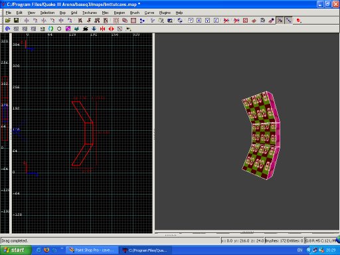The image size is (340, 255).
Task: Open the File menu
Action: (x=9, y=13)
